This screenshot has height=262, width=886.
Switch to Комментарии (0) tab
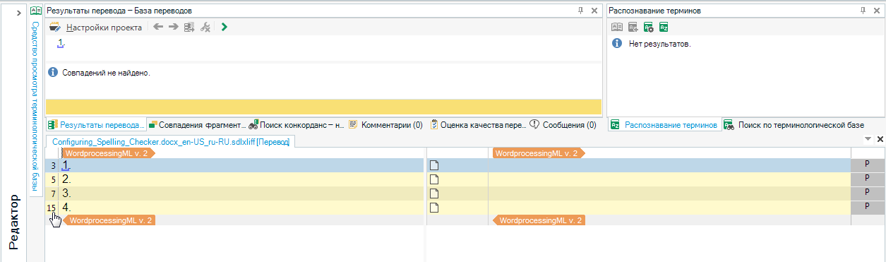386,125
